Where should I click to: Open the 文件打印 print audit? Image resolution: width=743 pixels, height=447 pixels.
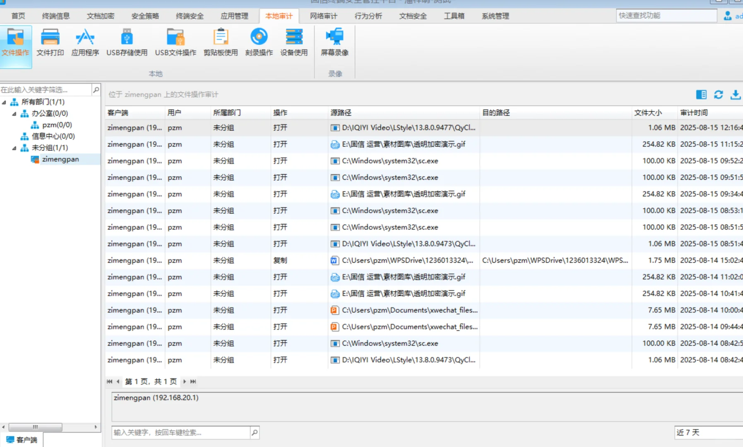point(50,43)
